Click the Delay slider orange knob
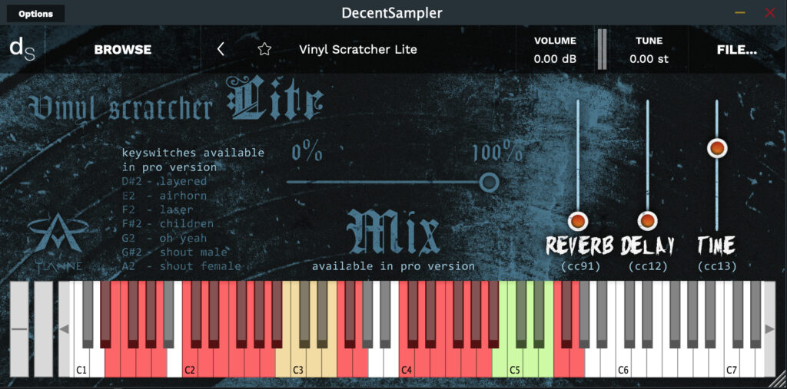787x389 pixels. [x=647, y=221]
